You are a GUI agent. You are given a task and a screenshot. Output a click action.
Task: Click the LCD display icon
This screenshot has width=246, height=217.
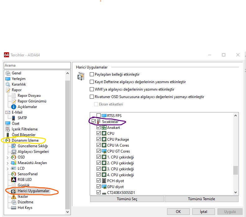(x=14, y=168)
